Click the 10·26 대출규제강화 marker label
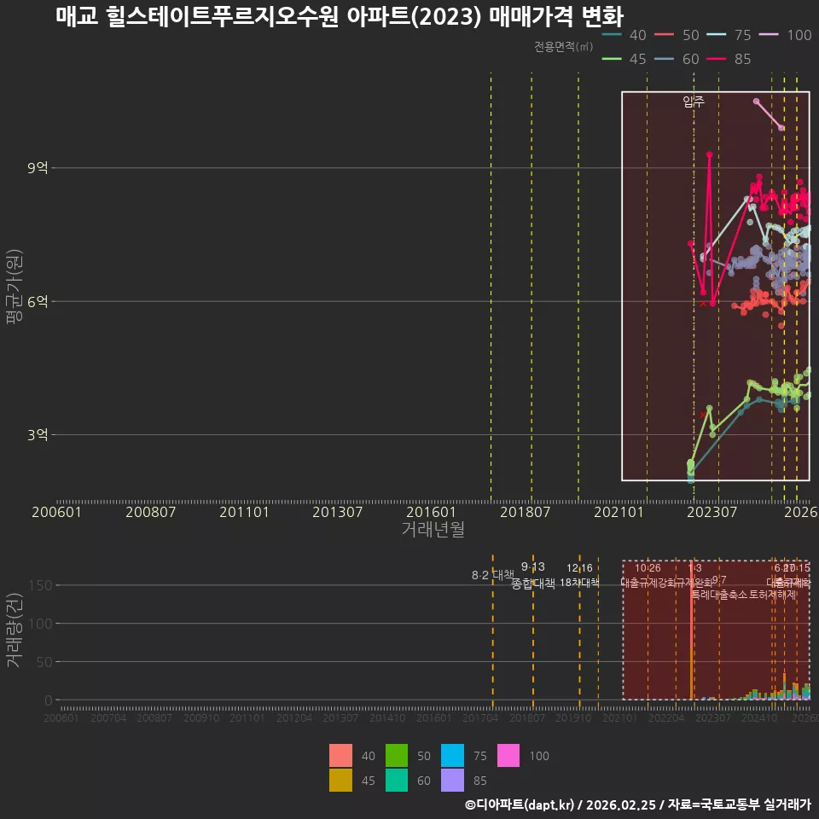 coord(648,575)
